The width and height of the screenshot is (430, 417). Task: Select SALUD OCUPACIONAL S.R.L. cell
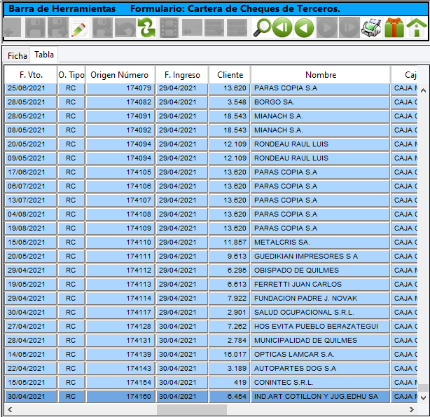click(x=320, y=313)
